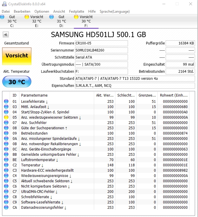Image resolution: width=198 pixels, height=217 pixels.
Task: Click the CrystalDiskInfo app icon in title bar
Action: (x=4, y=4)
